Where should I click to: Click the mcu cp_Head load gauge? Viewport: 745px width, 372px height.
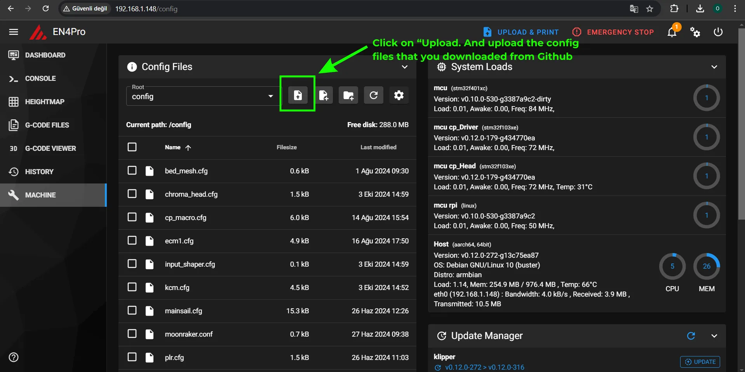click(x=707, y=176)
